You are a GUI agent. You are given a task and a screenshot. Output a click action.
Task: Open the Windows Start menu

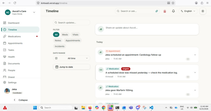tap(35, 108)
